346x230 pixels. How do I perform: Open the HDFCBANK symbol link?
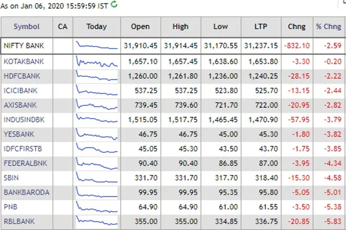[x=22, y=76]
